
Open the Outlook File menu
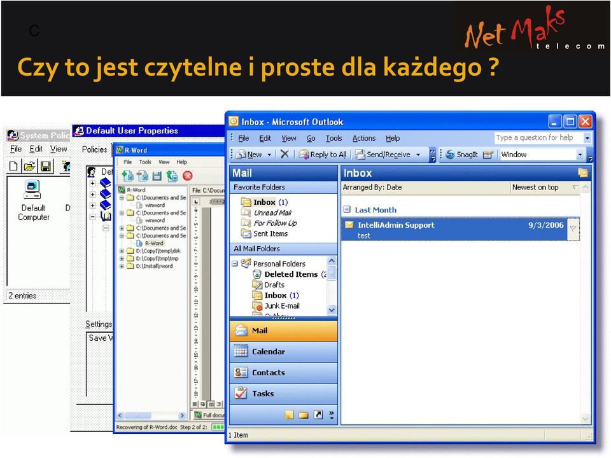(x=244, y=138)
